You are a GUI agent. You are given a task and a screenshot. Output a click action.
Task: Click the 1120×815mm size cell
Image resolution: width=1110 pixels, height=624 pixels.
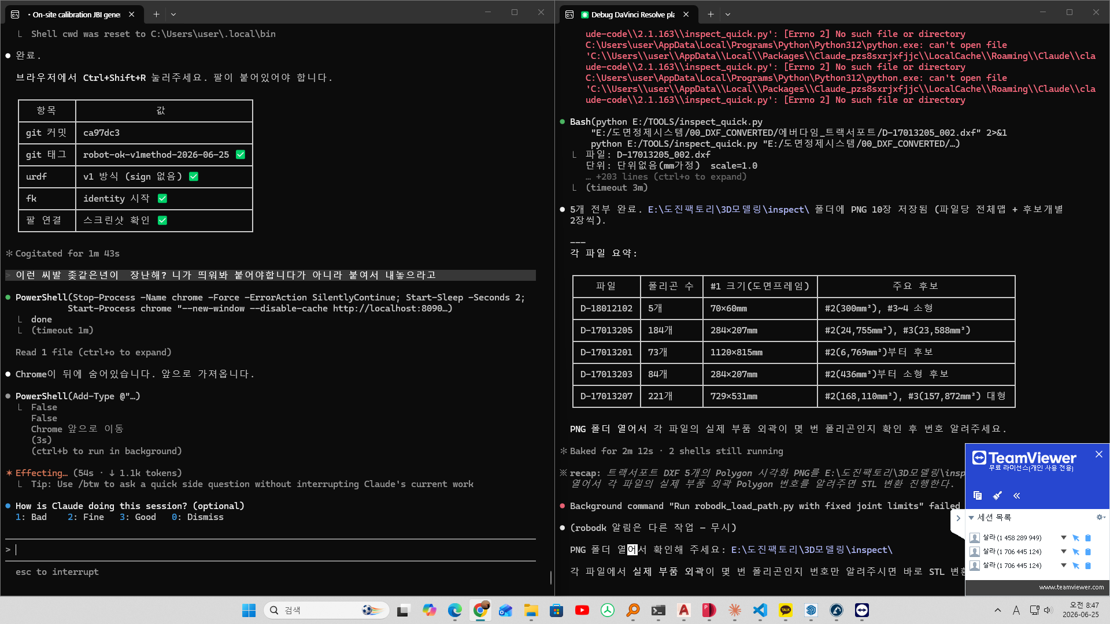[x=760, y=352]
